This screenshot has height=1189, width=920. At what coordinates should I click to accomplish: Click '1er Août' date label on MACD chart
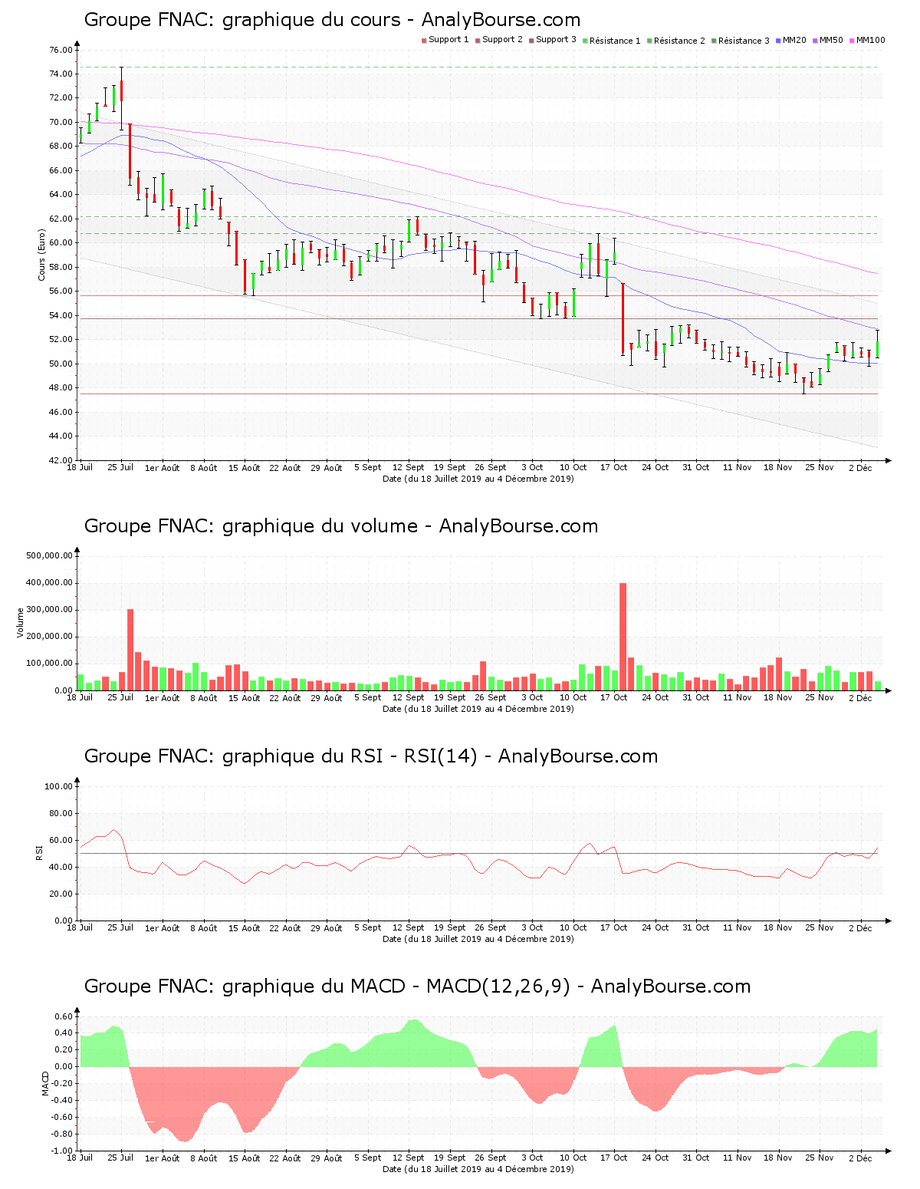click(163, 1158)
